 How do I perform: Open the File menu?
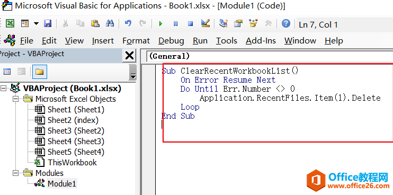(x=26, y=41)
